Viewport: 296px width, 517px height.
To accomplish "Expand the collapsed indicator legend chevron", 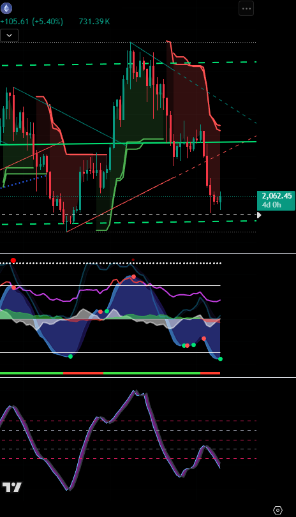I will pyautogui.click(x=9, y=36).
